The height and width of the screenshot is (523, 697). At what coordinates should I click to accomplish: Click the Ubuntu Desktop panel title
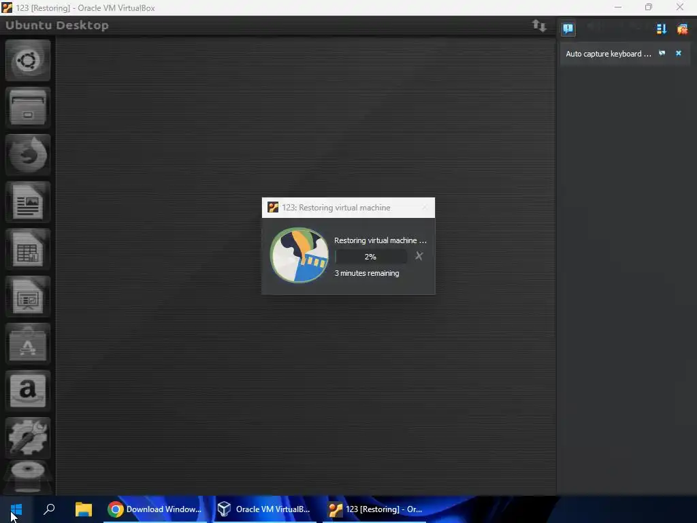pyautogui.click(x=57, y=25)
